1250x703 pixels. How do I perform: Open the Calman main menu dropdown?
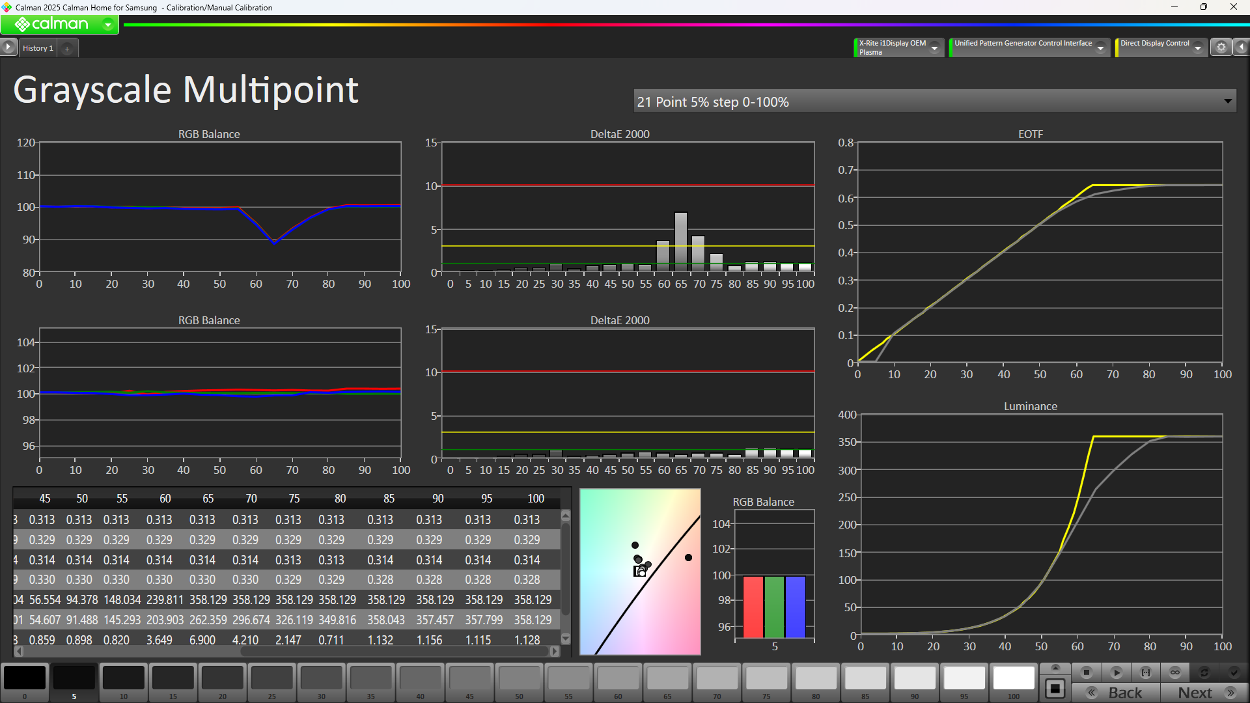[x=108, y=25]
